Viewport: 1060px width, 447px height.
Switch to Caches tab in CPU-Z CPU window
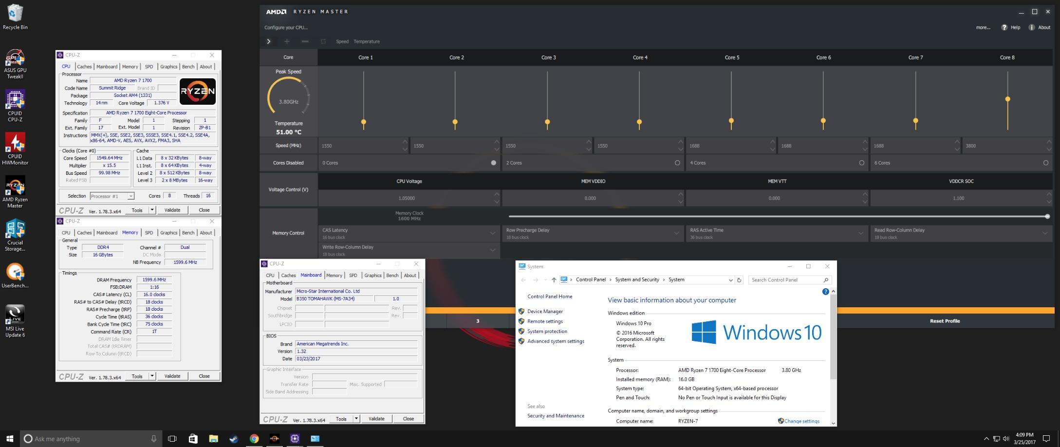pyautogui.click(x=84, y=67)
